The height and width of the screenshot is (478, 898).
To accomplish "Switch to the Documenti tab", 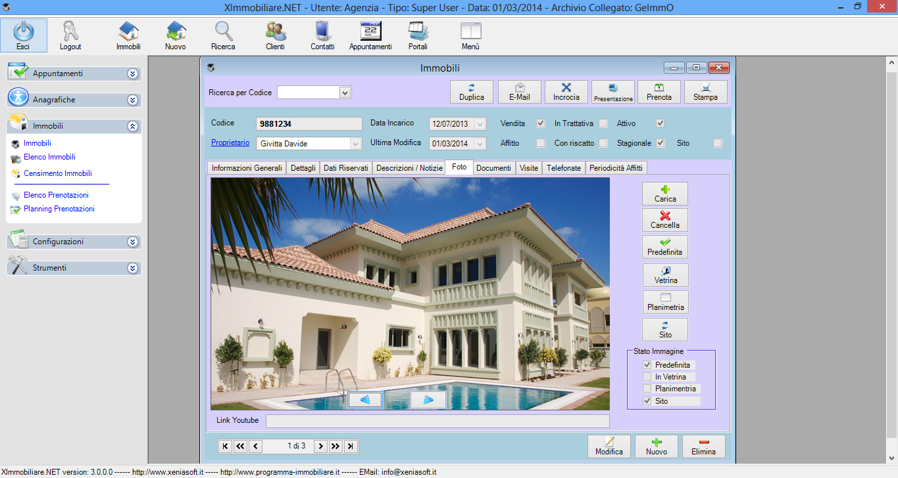I will pos(493,168).
